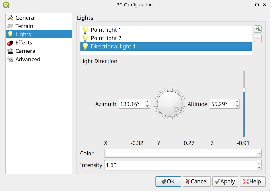The width and height of the screenshot is (270, 191).
Task: Decrease Altitude with down arrow
Action: tap(237, 106)
